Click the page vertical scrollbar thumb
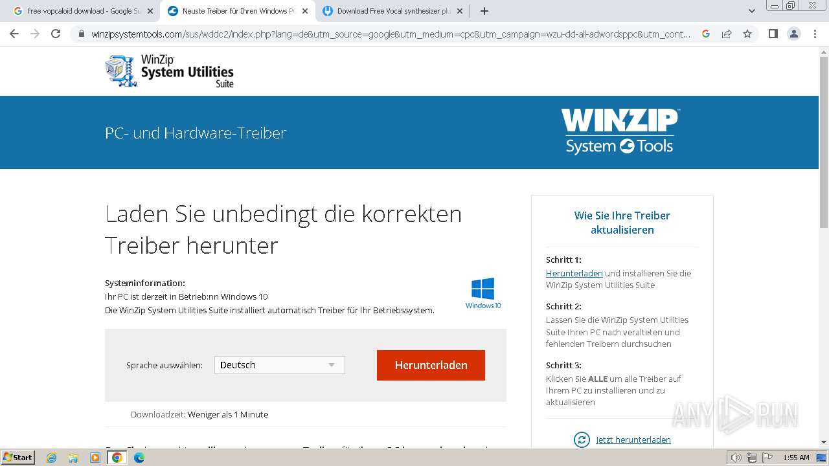This screenshot has height=466, width=829. click(x=823, y=141)
